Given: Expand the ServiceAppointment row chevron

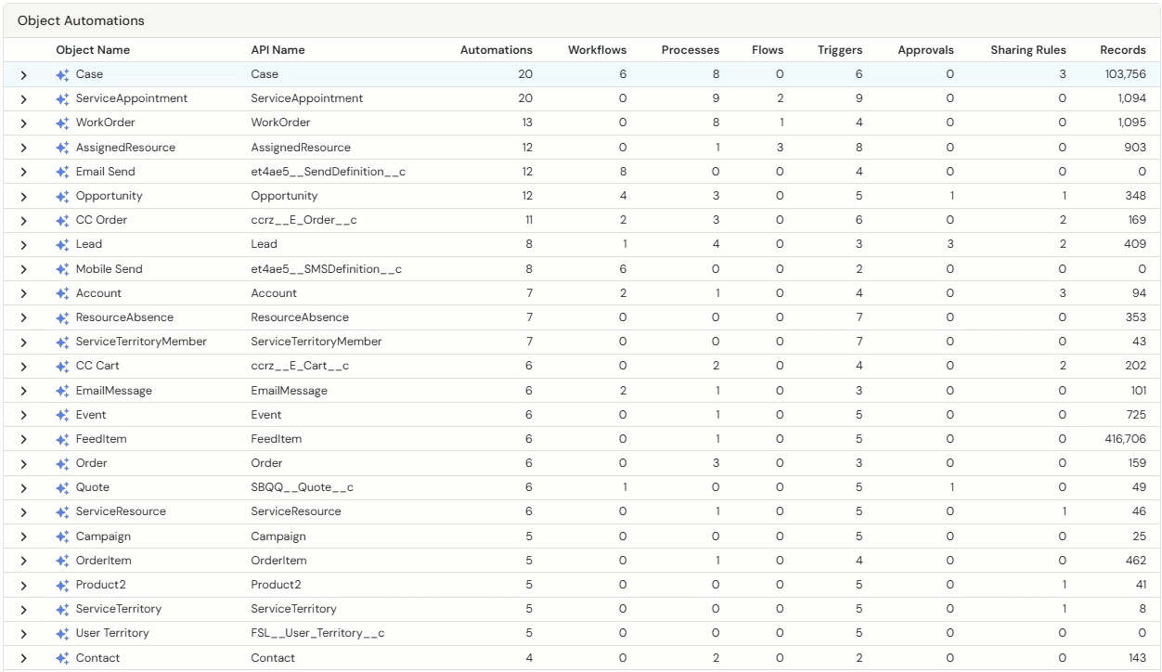Looking at the screenshot, I should pos(23,98).
